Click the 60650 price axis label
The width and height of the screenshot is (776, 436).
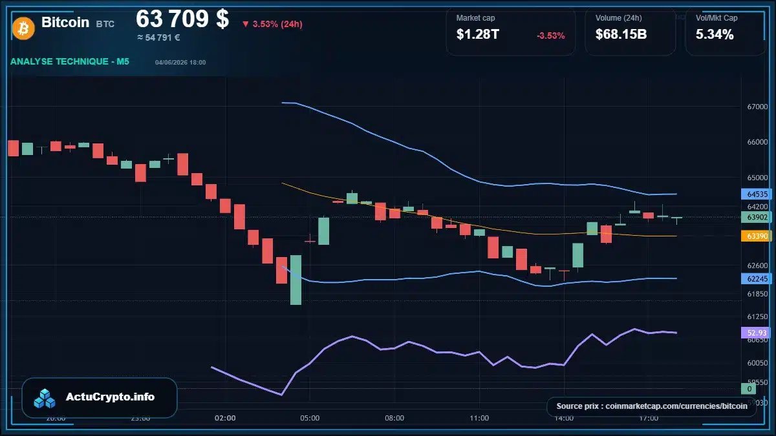[x=757, y=340]
